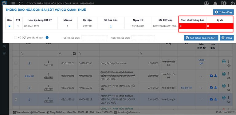Click the Đóng button to close dialog
Viewport: 236px width, 115px height.
coord(227,38)
